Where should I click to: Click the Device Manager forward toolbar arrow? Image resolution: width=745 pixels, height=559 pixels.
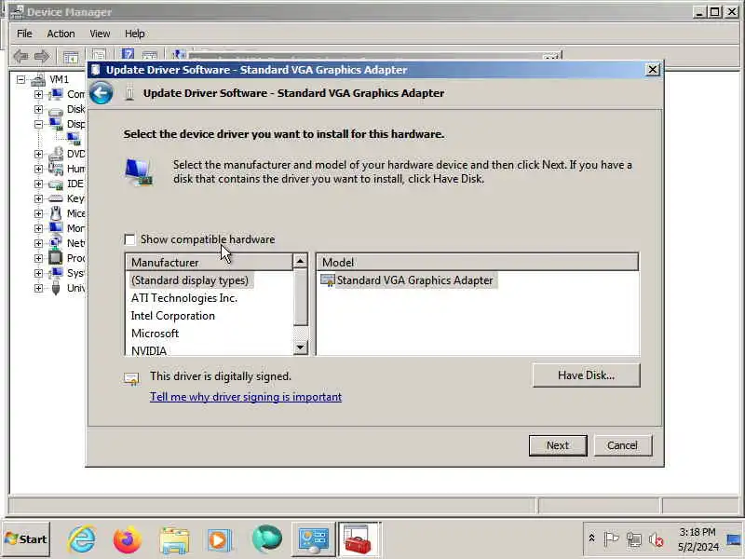click(x=42, y=57)
